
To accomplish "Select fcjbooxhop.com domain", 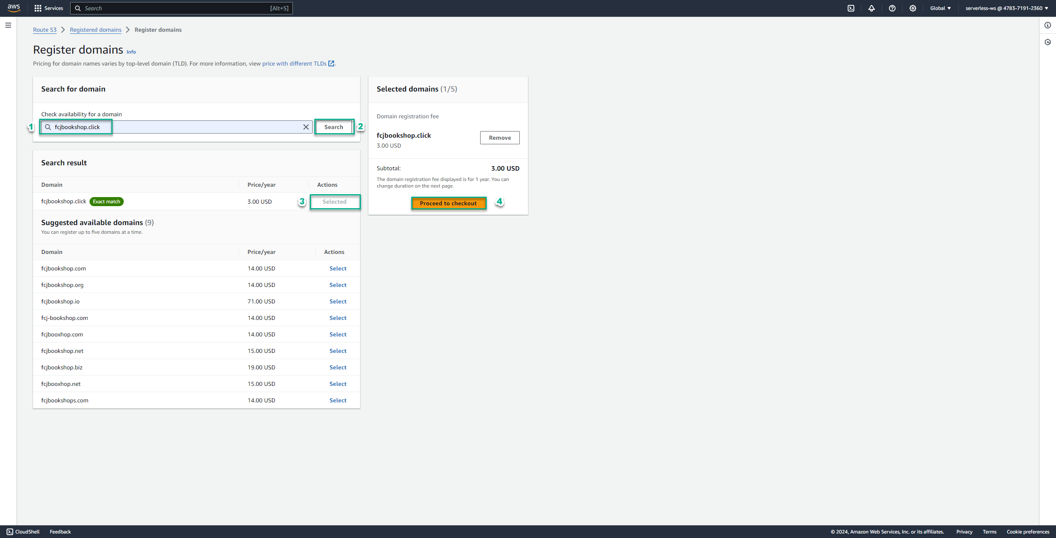I will pos(338,334).
